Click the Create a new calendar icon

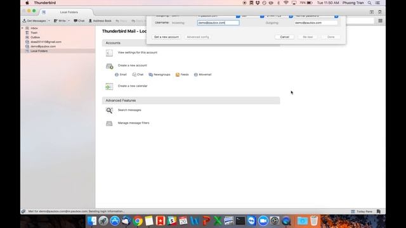(109, 87)
